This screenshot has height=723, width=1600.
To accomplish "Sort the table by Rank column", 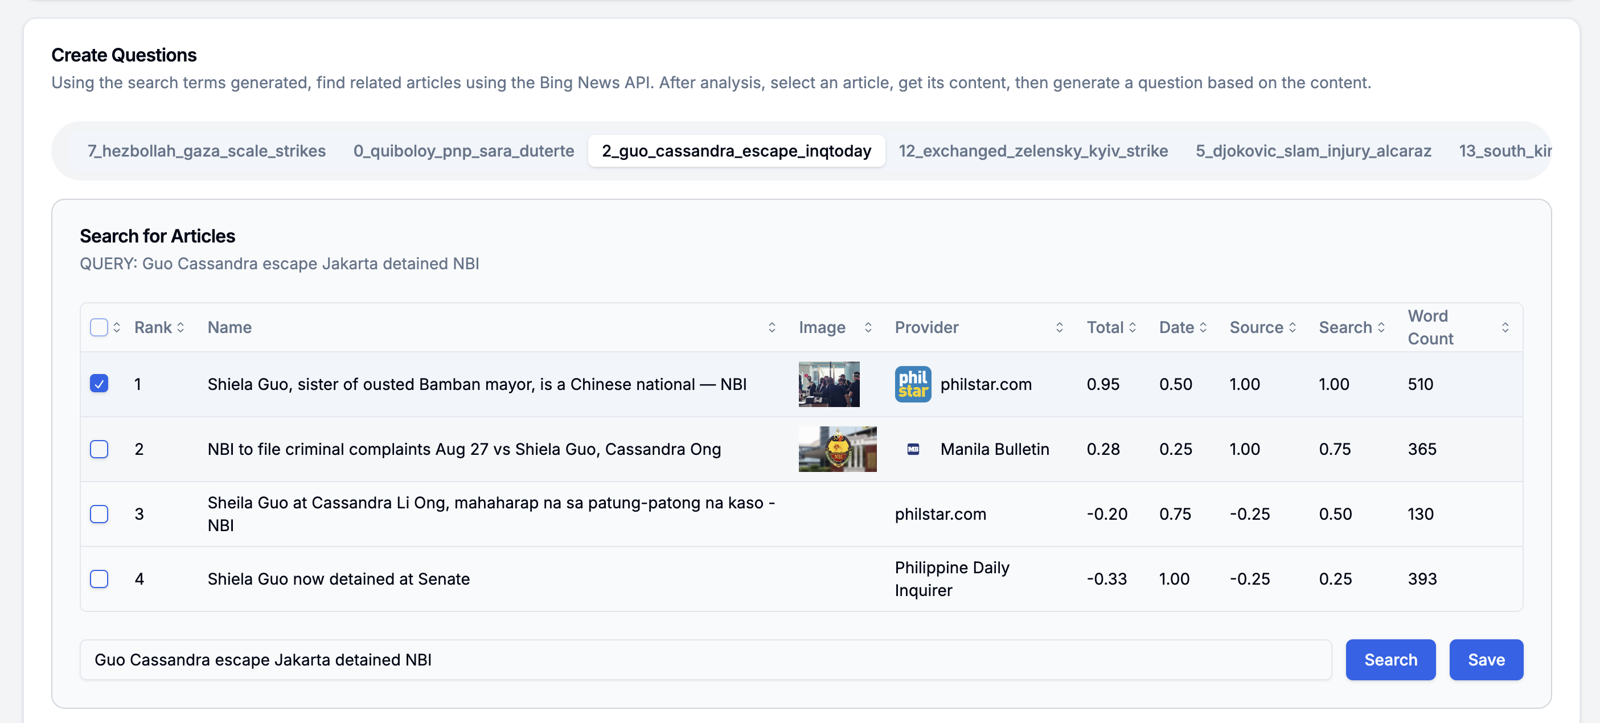I will point(180,327).
